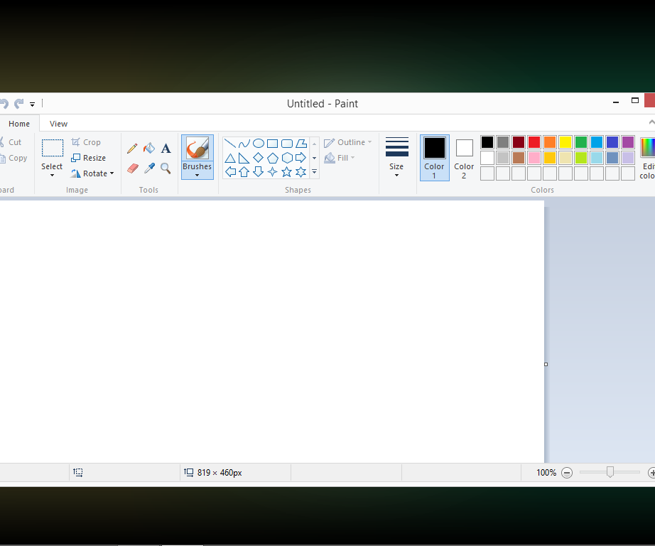
Task: Select the Rectangle shape
Action: [x=271, y=144]
